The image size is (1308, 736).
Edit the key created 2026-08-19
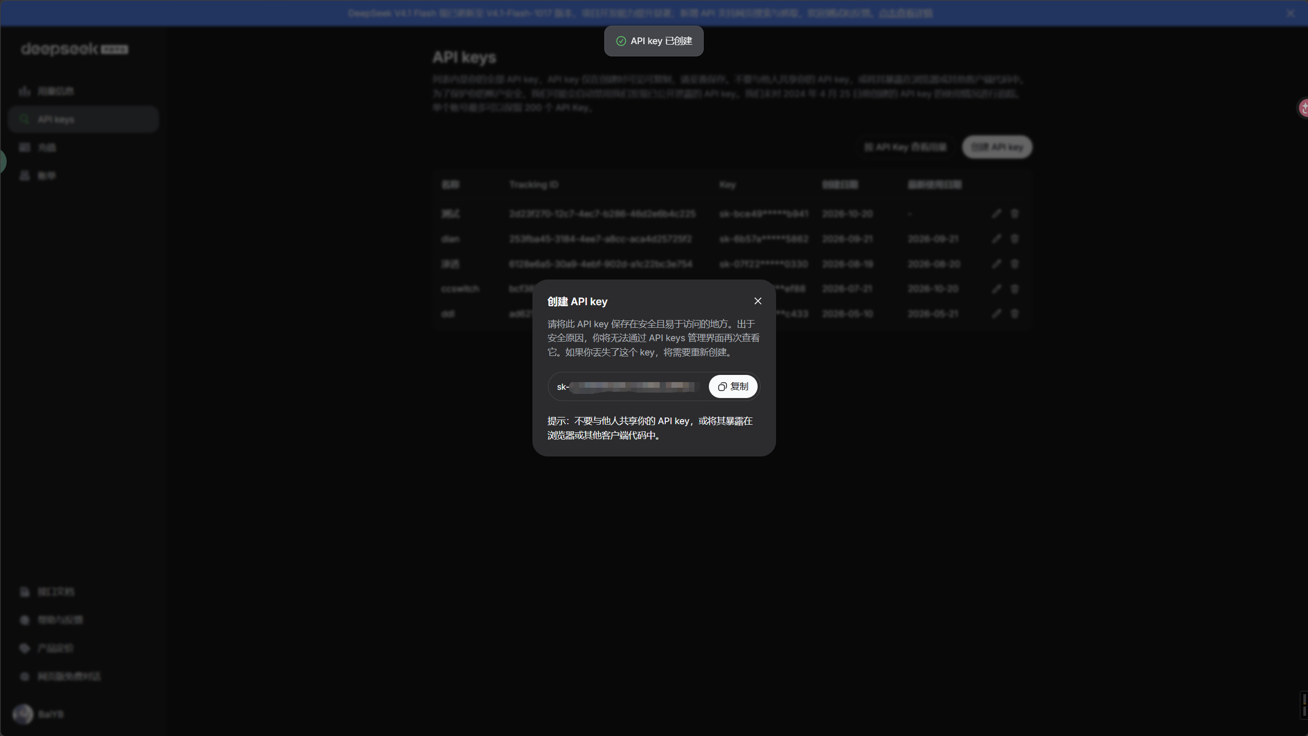996,264
